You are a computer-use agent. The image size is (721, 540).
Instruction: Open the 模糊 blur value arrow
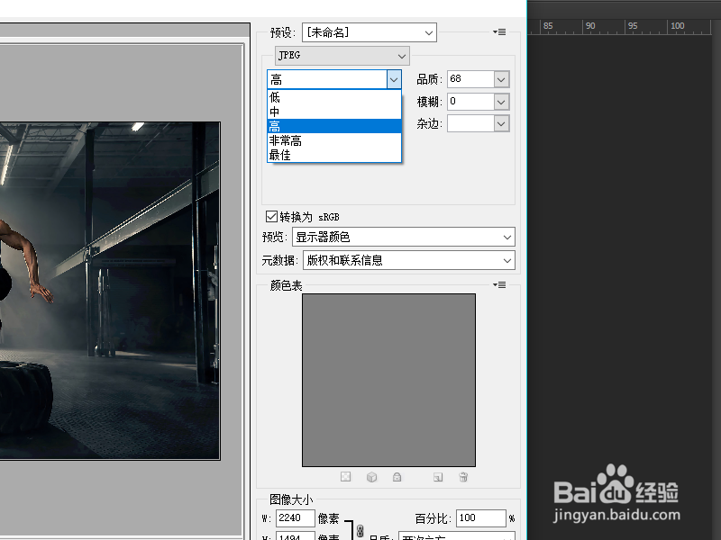(502, 102)
